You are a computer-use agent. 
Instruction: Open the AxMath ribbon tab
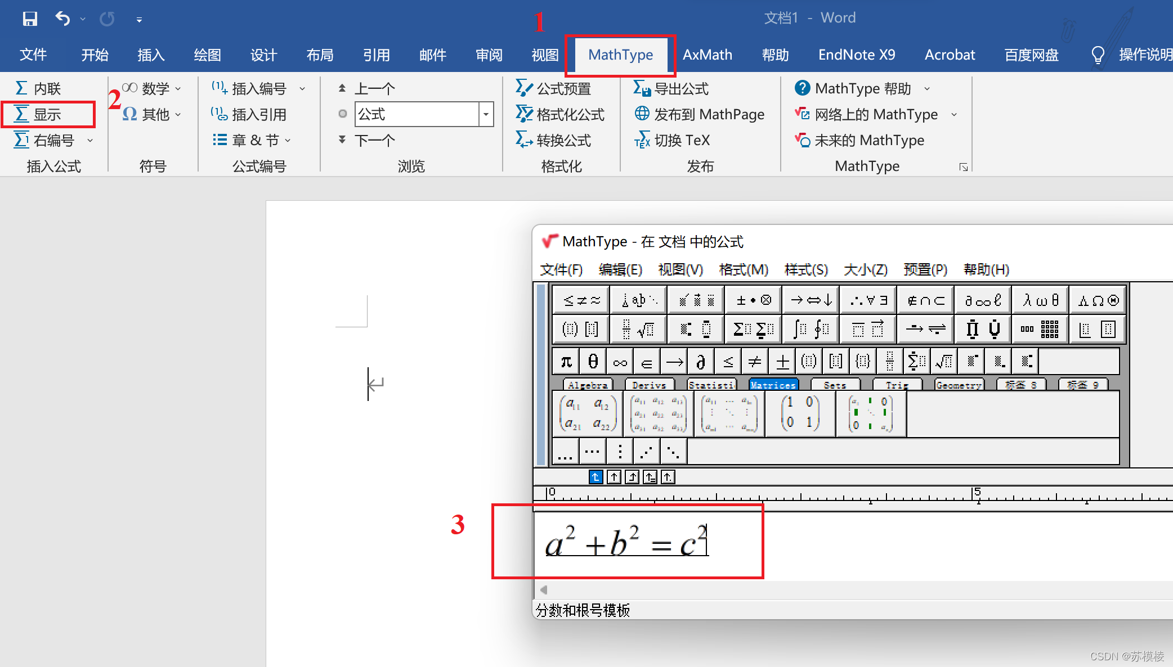(x=708, y=55)
